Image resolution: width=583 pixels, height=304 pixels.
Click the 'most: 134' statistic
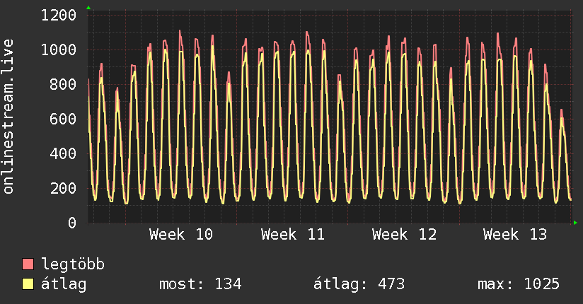[200, 284]
